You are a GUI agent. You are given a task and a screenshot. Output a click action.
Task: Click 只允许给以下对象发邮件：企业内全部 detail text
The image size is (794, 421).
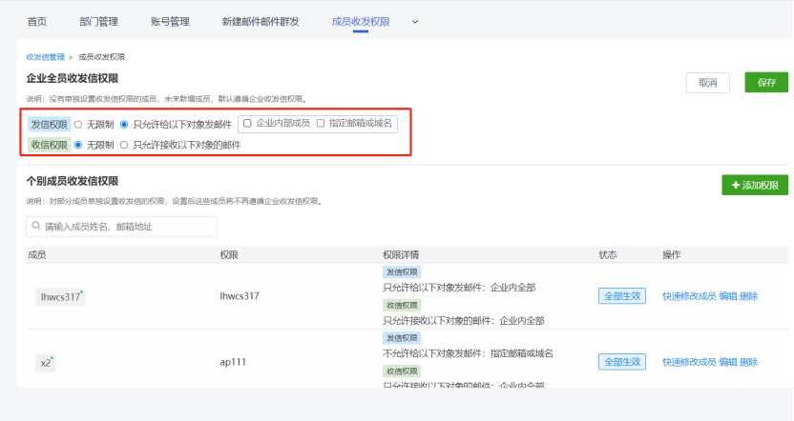[x=459, y=288]
